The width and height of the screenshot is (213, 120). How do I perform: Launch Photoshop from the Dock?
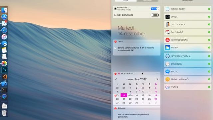point(4,70)
